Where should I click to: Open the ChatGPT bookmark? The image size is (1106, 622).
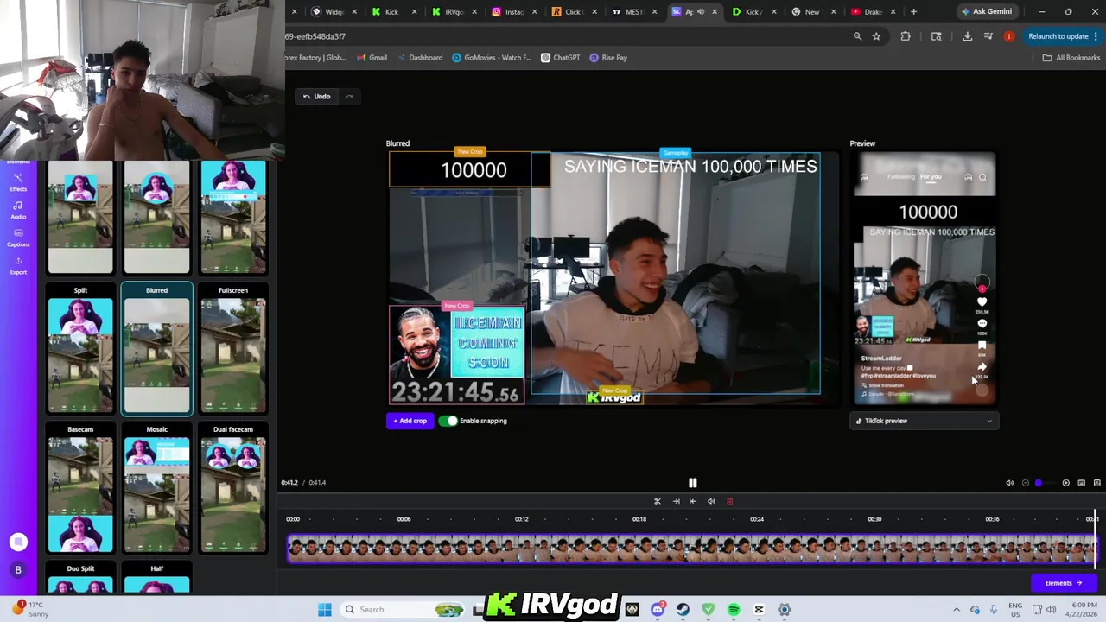point(561,58)
